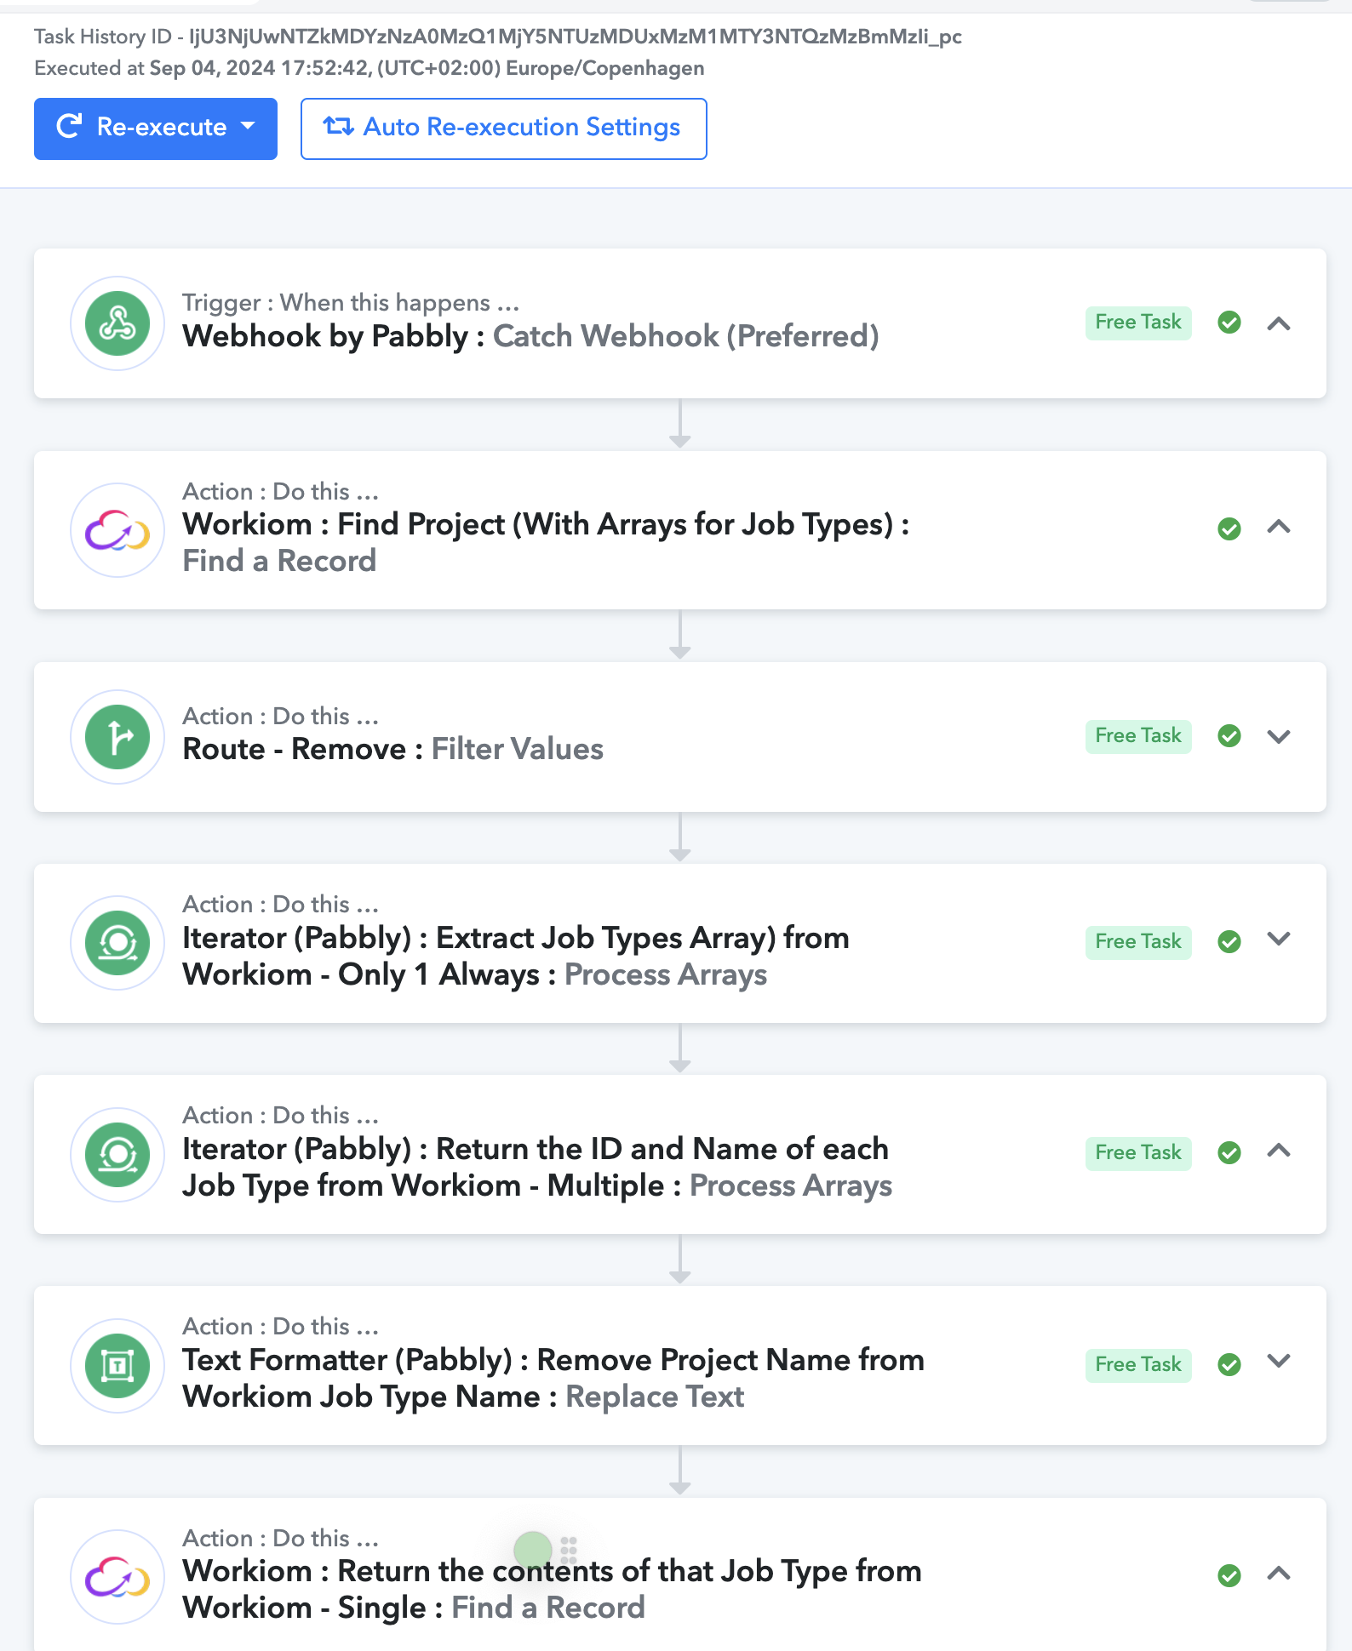Click the Text Formatter Replace Text icon

pyautogui.click(x=117, y=1366)
